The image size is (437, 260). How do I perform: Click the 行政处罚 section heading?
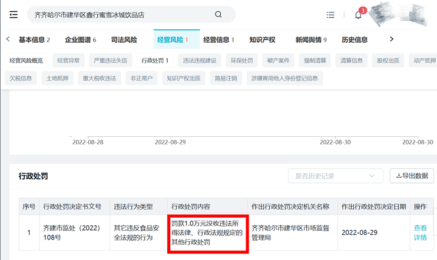pos(33,176)
